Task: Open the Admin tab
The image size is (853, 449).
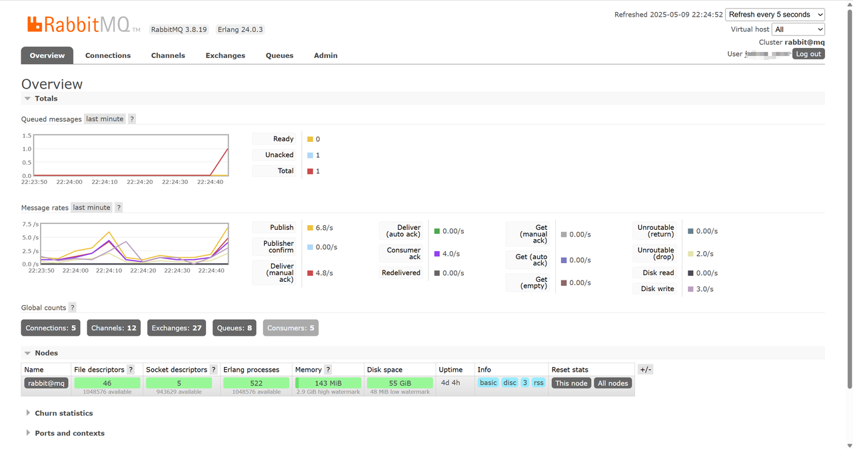Action: 326,55
